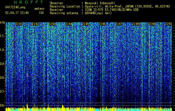This screenshot has width=175, height=111.
Task: Click the 2244 time marker
Action: (x=69, y=24)
